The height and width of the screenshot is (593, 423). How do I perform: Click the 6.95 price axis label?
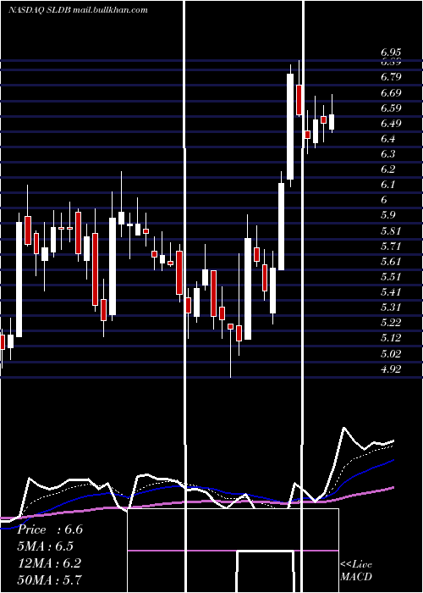coord(391,53)
